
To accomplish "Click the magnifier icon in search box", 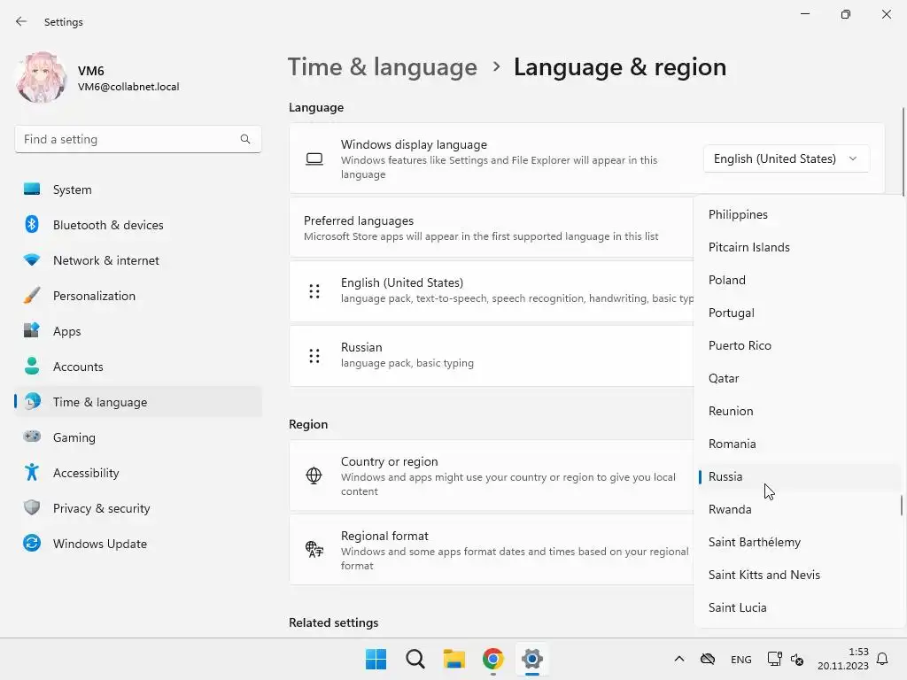I will click(x=245, y=139).
